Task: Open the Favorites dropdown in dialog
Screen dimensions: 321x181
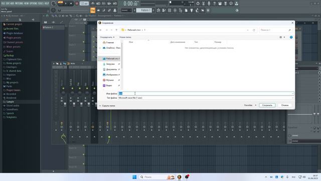Action: click(x=250, y=105)
